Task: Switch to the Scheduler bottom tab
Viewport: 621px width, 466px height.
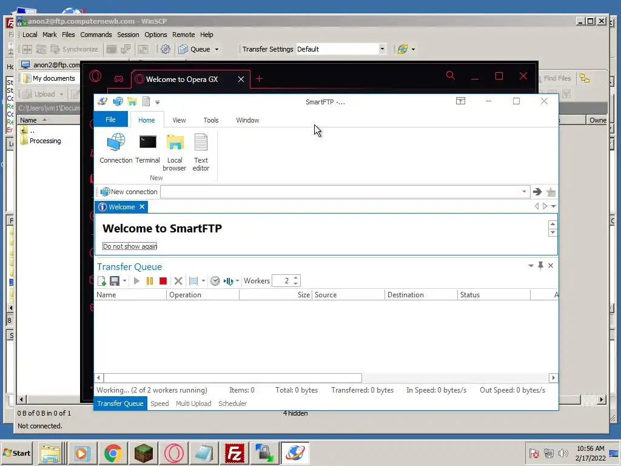Action: (x=232, y=404)
